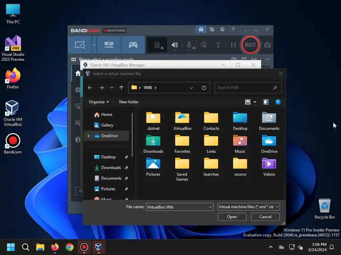Open recent locations dropdown in dialog
Viewport: 341px width, 255px height.
112,88
